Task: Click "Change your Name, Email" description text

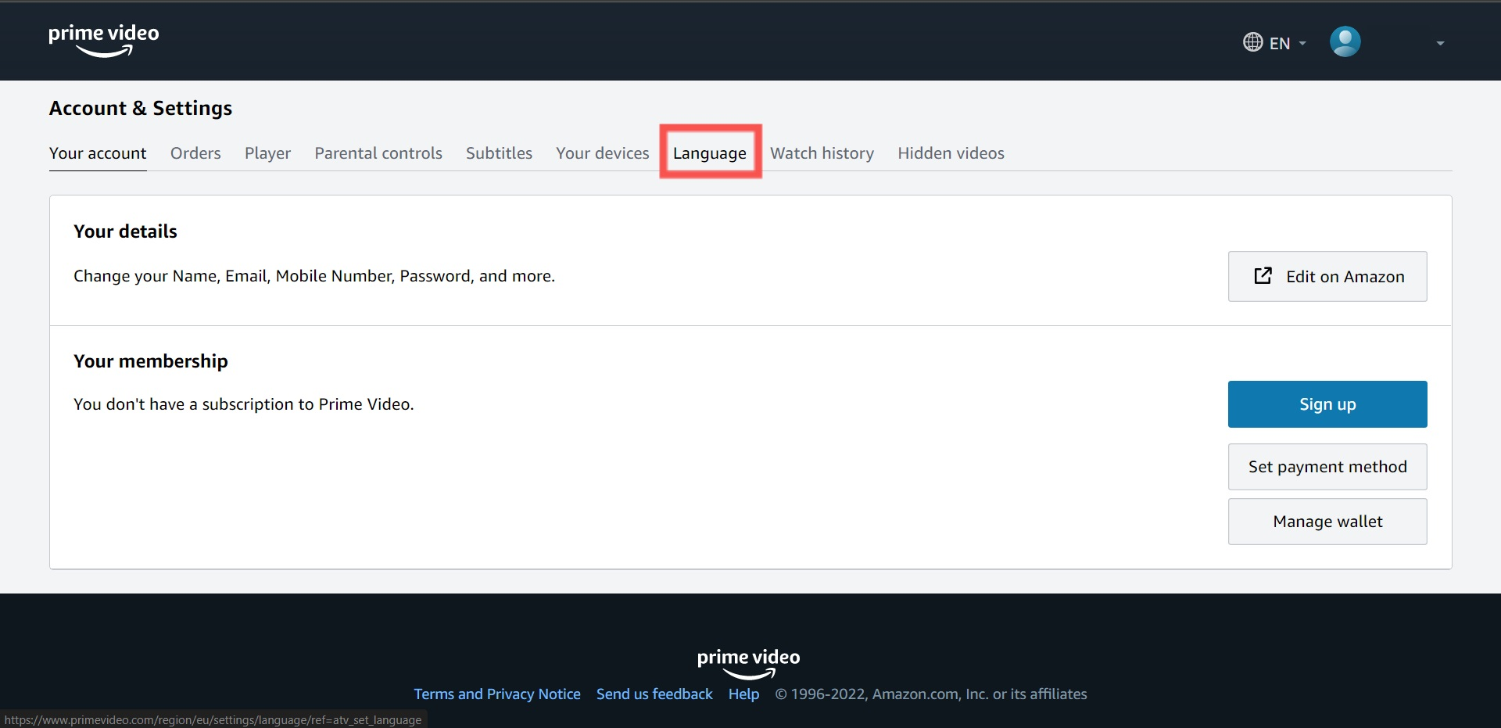Action: coord(314,276)
